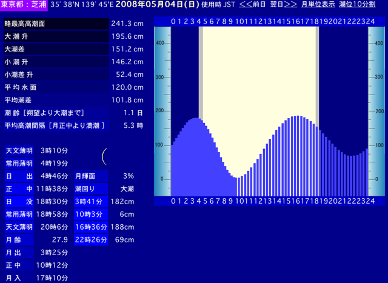
Task: Select the 120.0 cm value
Action: (127, 88)
